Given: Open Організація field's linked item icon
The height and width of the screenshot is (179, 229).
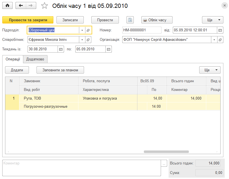Looking at the screenshot, I should (x=220, y=40).
